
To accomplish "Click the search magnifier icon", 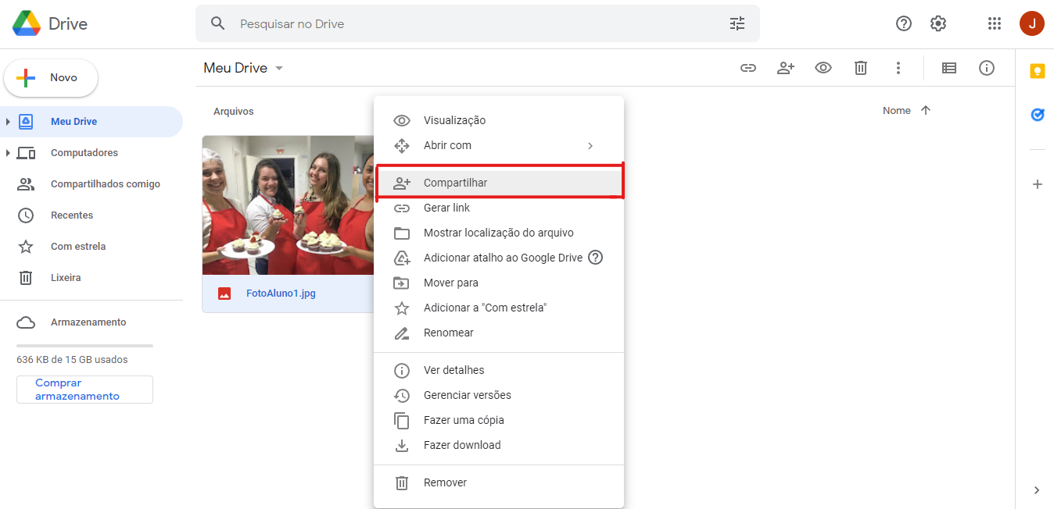I will [218, 23].
